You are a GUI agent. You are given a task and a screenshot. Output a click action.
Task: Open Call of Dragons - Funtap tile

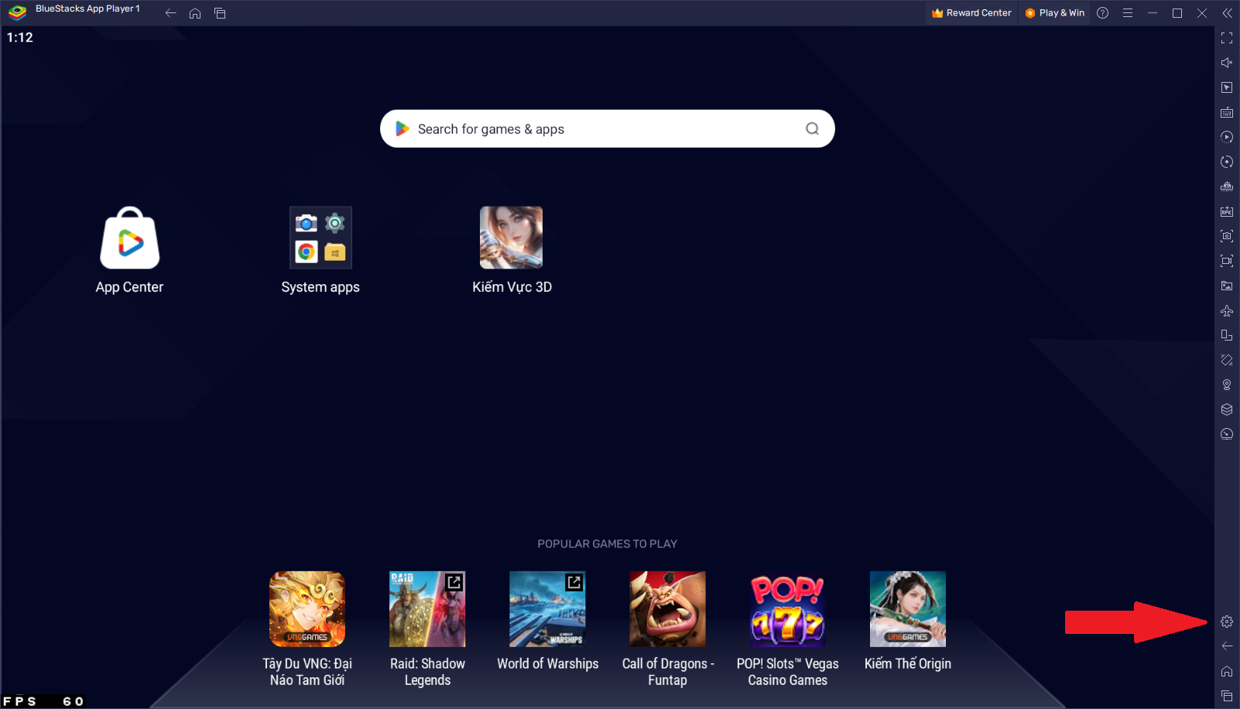(667, 629)
